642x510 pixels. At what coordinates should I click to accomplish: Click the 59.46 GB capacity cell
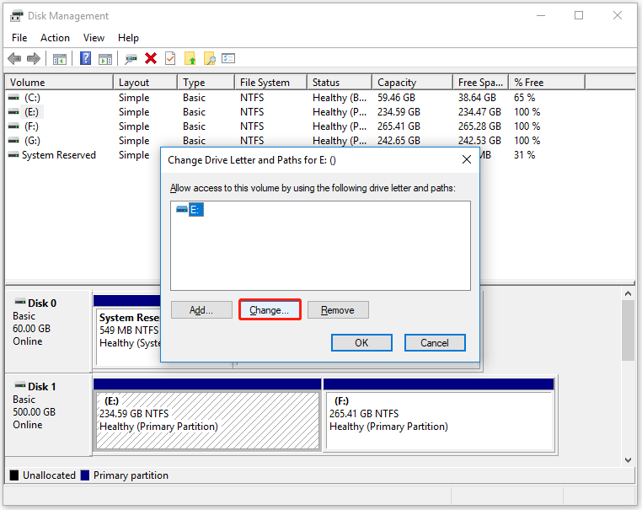click(x=396, y=98)
